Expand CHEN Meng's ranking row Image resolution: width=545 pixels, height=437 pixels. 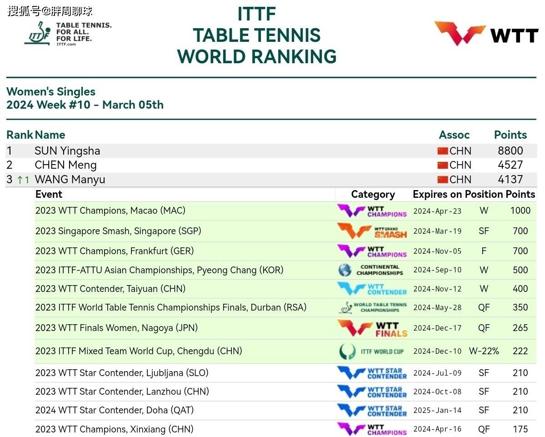point(65,165)
